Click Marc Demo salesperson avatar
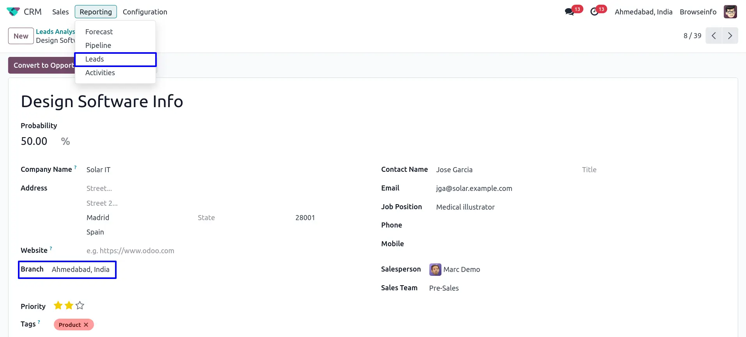Screen dimensions: 746x337 [x=435, y=270]
